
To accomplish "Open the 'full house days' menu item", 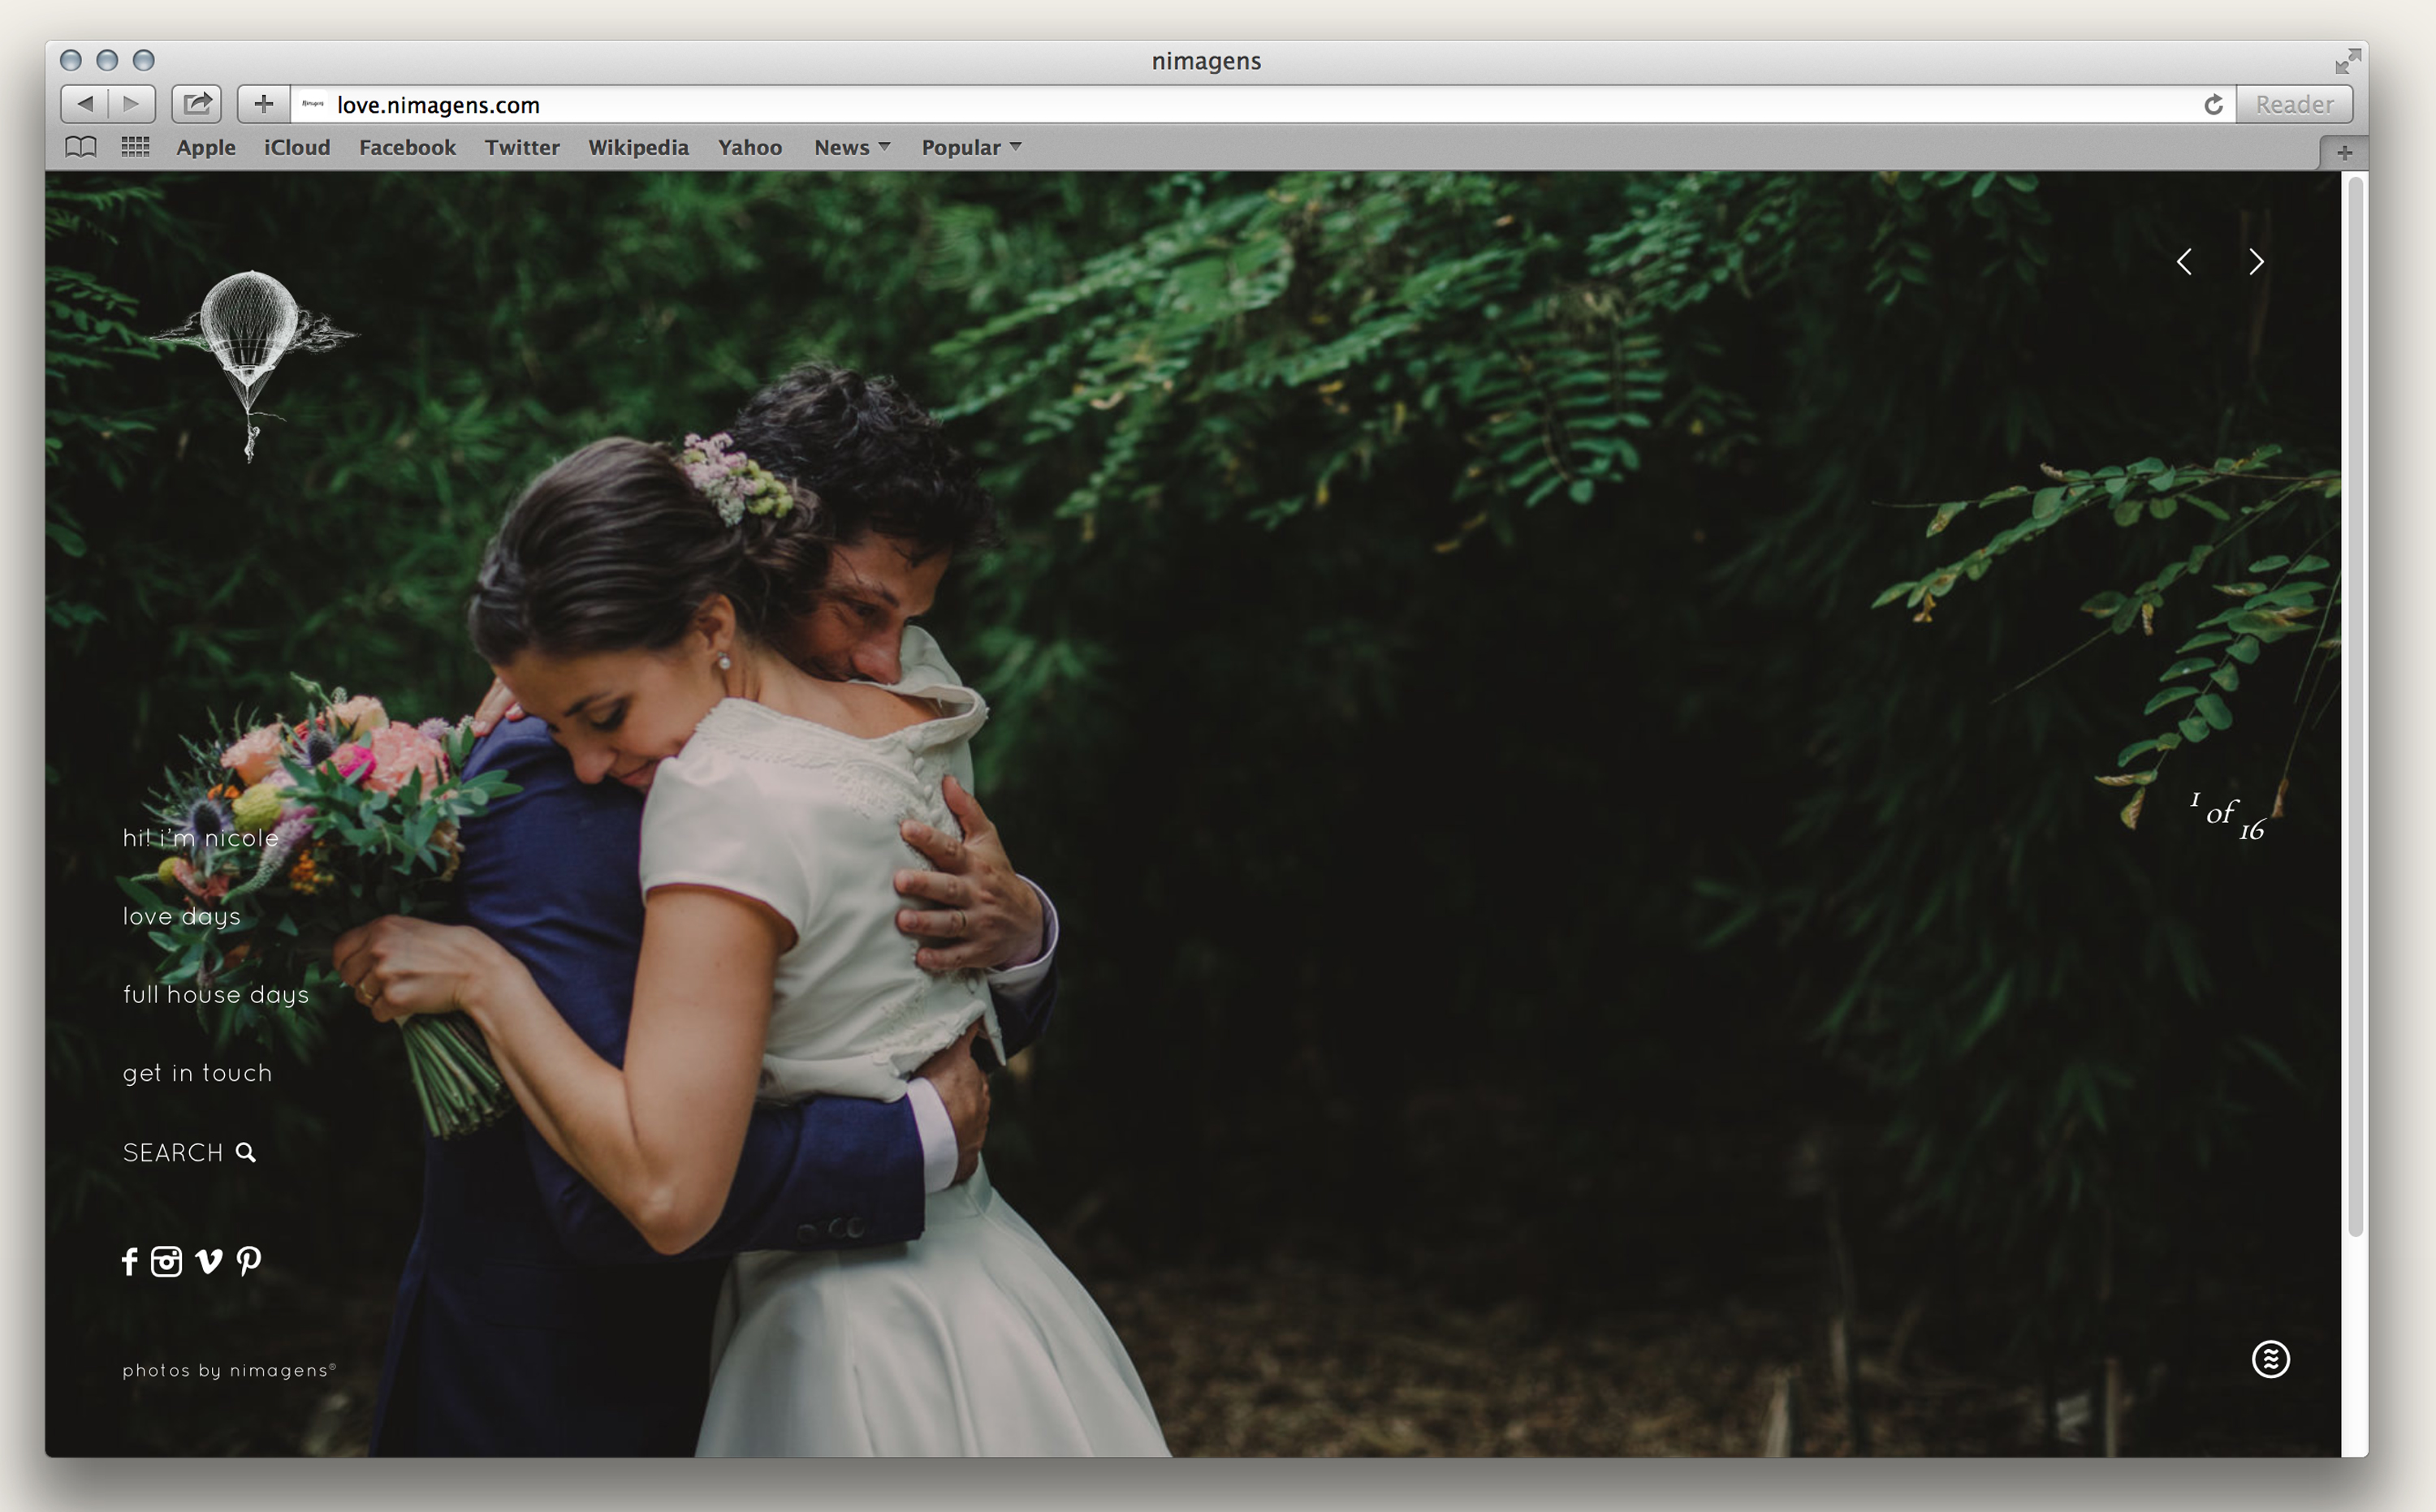I will point(216,994).
